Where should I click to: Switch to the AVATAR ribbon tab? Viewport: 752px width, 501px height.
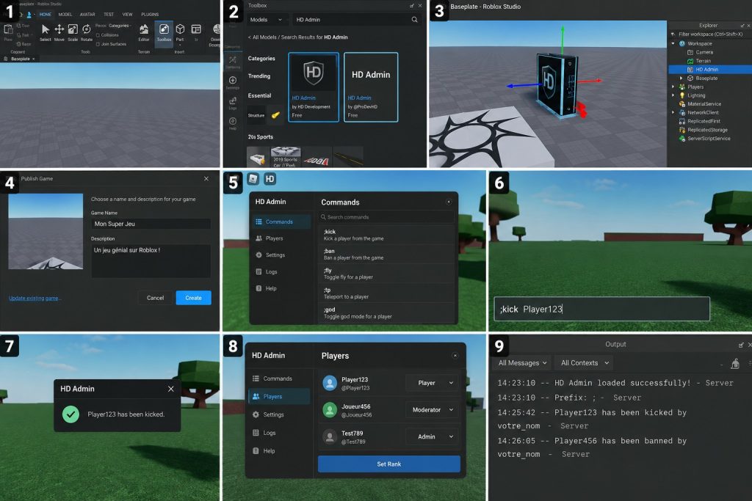pos(87,15)
